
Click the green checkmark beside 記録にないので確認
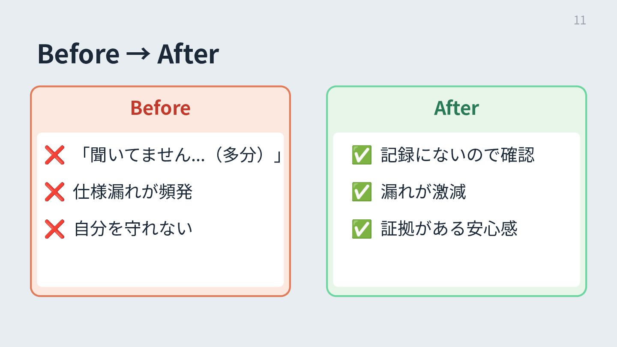[361, 155]
